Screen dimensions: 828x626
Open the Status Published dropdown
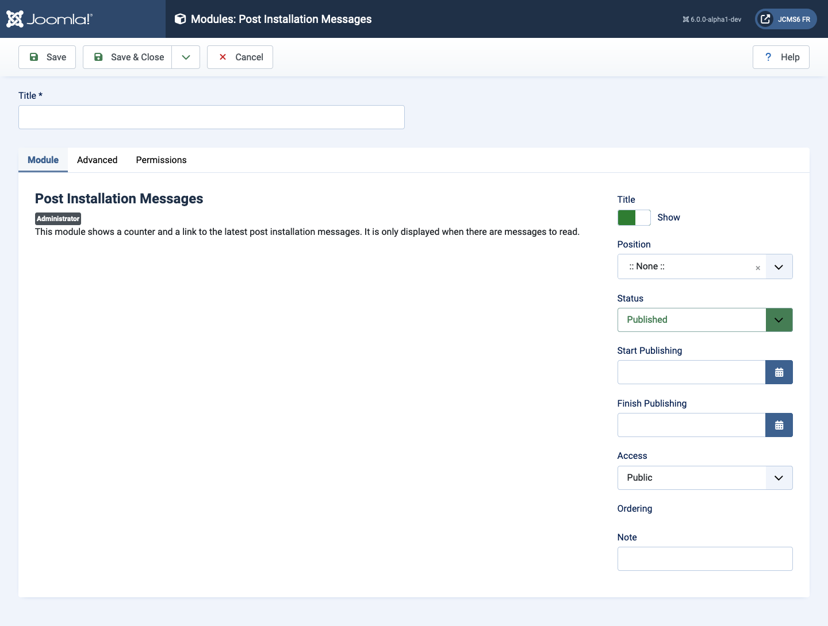[705, 320]
